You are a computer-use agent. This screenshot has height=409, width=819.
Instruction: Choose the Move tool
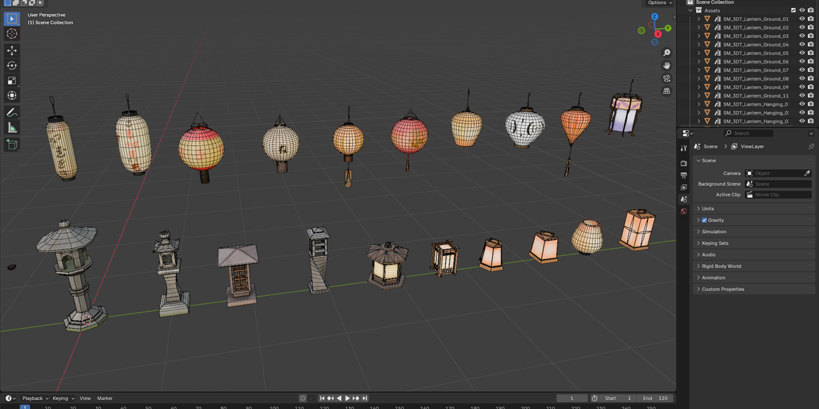click(x=12, y=50)
